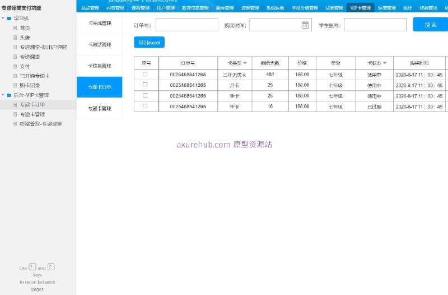Click the 订单号 column header
Screen dimensions: 448x295
(188, 63)
